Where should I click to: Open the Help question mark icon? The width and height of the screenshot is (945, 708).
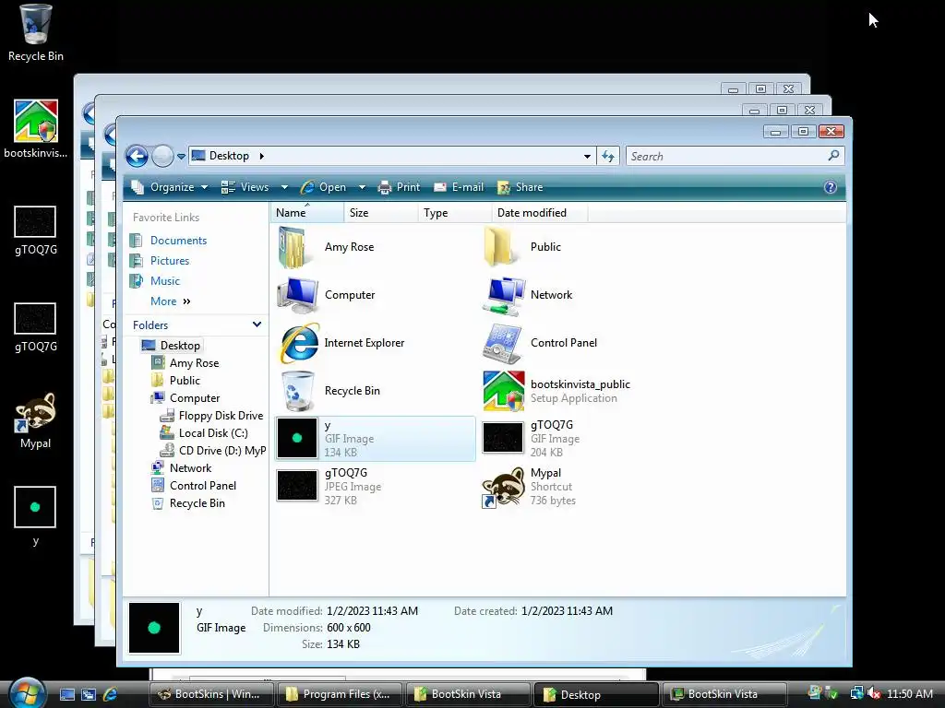click(x=830, y=187)
